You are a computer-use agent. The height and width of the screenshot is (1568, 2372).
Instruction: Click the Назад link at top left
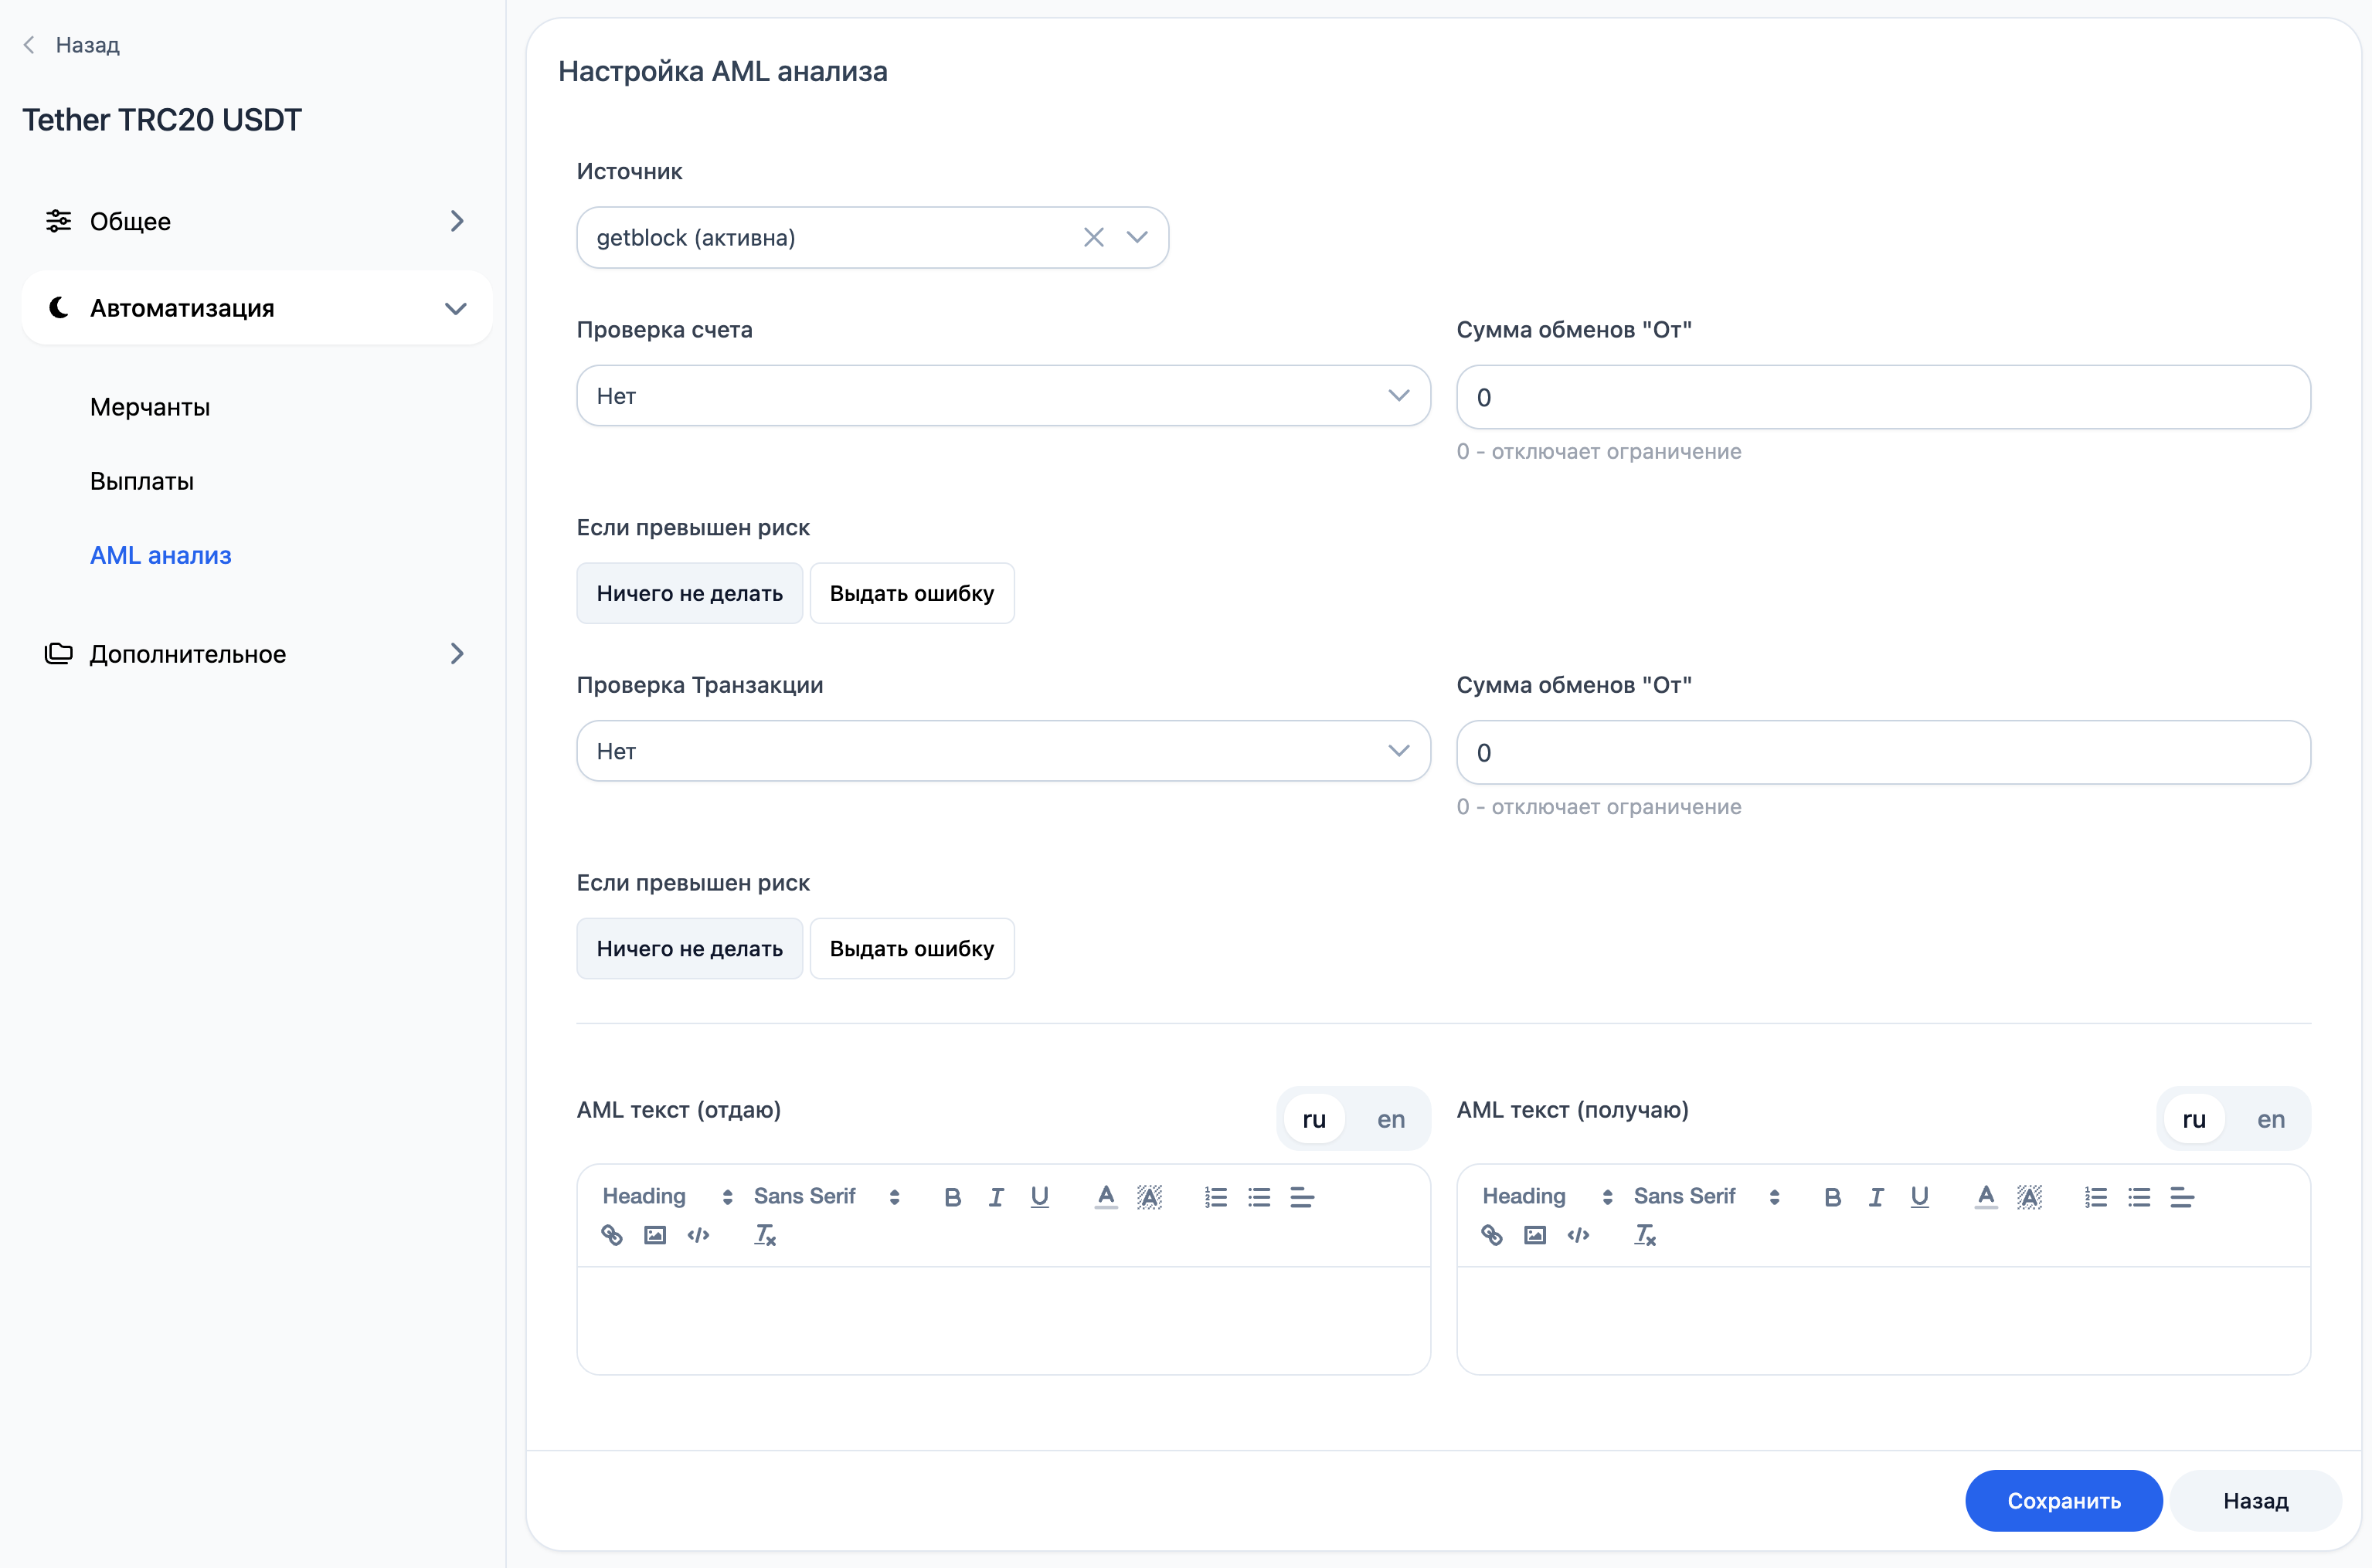(x=88, y=45)
